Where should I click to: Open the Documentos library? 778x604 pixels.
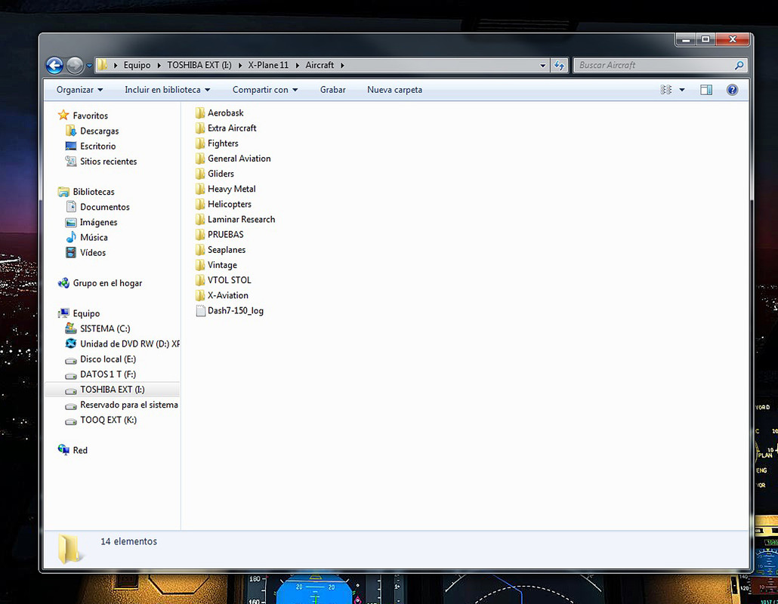(105, 207)
